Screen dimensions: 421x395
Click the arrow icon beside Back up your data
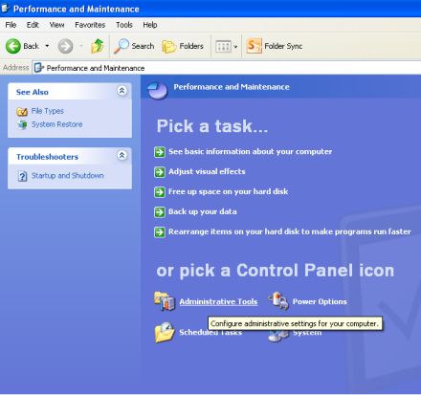160,212
